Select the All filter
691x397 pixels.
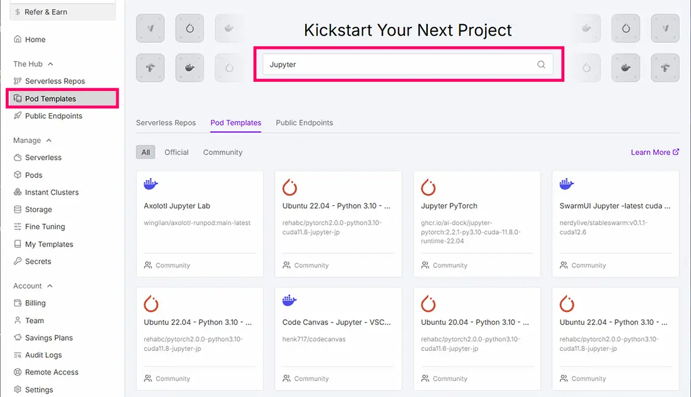[x=146, y=152]
